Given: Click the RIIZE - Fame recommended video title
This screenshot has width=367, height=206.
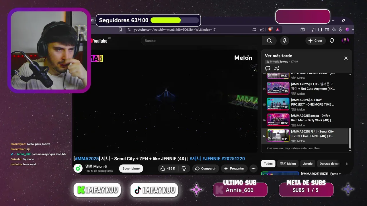Looking at the screenshot, I should click(x=321, y=174).
